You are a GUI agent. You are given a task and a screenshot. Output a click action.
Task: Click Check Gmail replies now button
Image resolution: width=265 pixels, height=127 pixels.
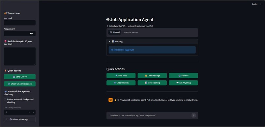[x=20, y=84]
